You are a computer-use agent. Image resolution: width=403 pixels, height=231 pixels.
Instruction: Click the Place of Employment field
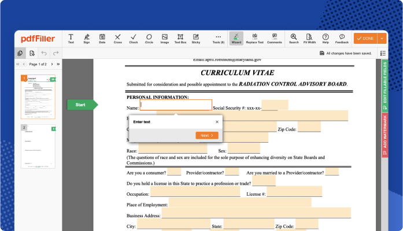240,202
